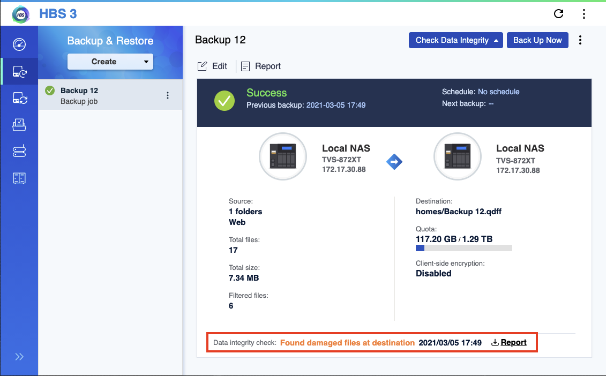This screenshot has height=376, width=606.
Task: Open the Jobs sidebar icon
Action: [19, 125]
